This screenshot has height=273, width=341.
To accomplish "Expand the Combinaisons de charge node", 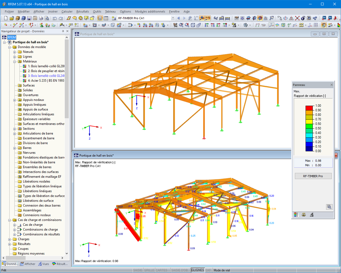I will (15, 230).
